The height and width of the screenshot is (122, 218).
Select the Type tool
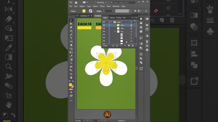tap(71, 38)
